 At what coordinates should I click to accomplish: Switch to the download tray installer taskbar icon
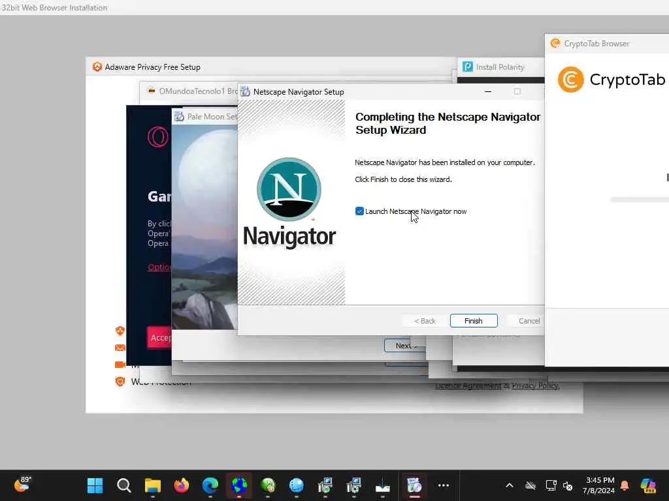tap(382, 485)
